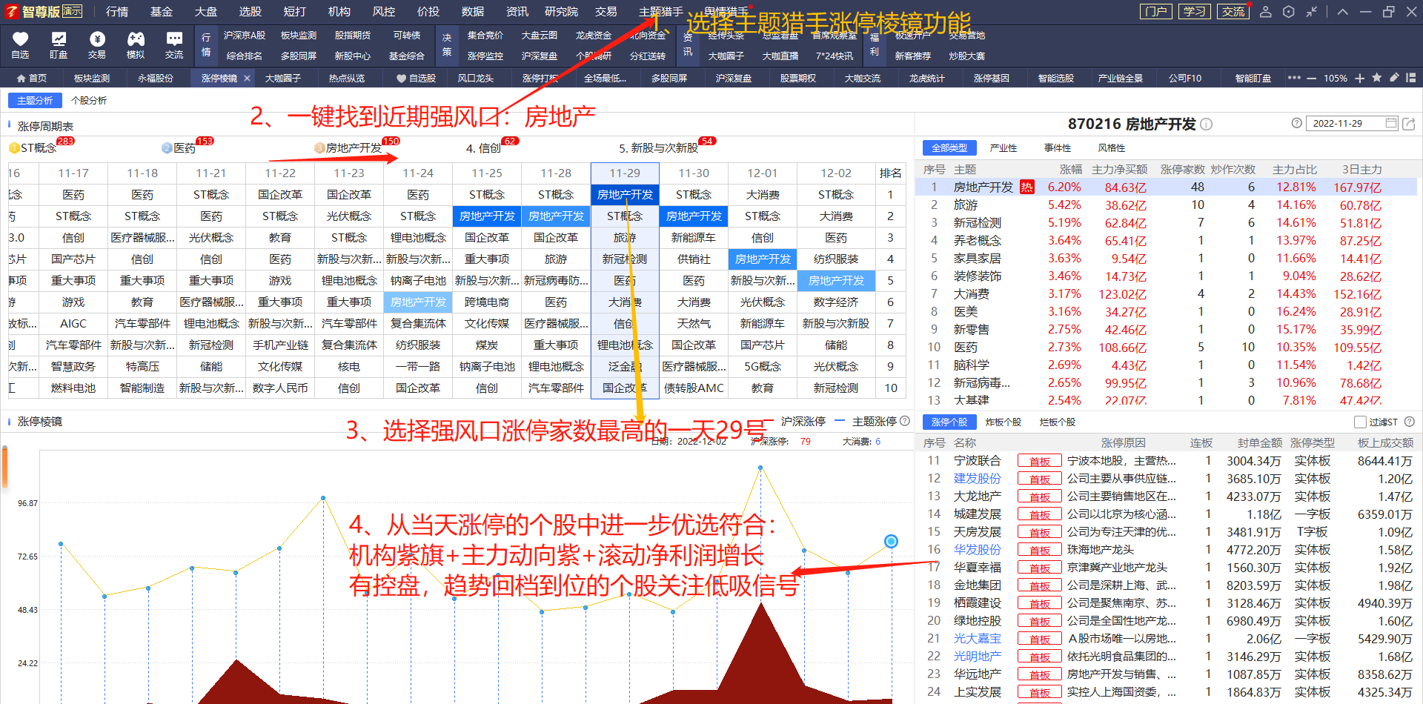Click the share export icon beside date

coord(1409,124)
